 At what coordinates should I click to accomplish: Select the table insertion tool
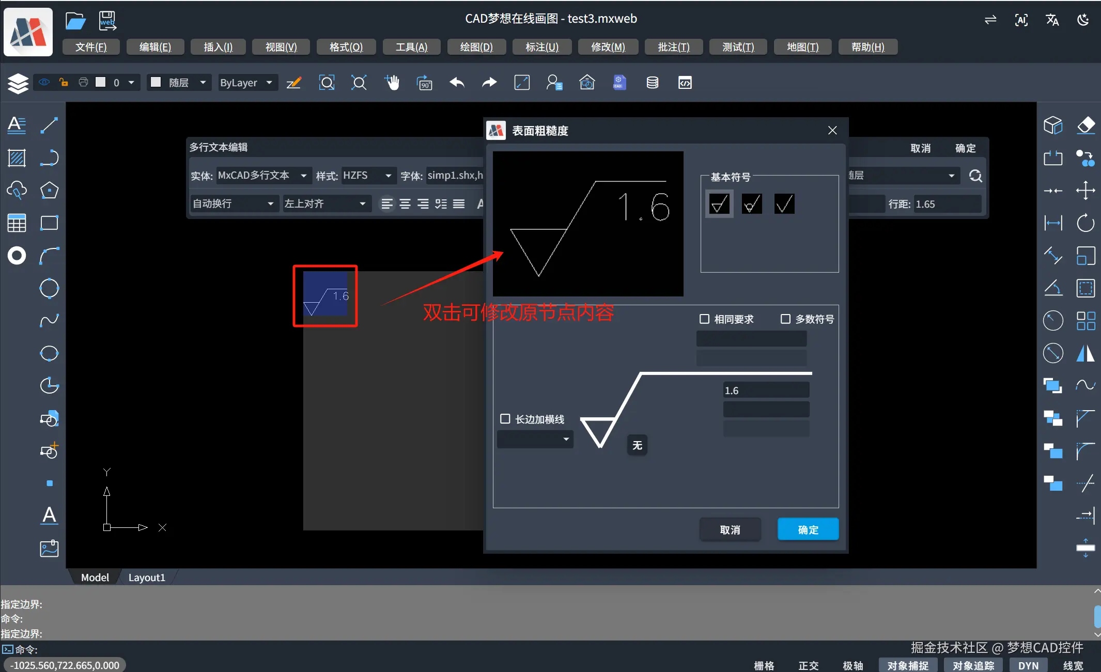[x=17, y=222]
